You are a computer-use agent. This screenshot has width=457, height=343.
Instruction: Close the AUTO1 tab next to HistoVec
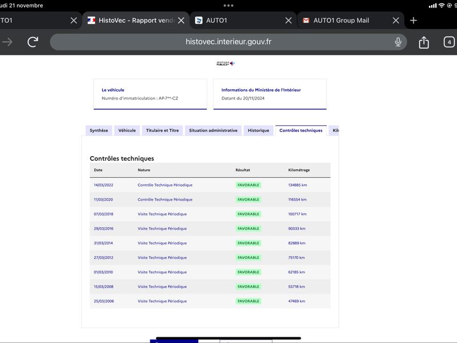point(288,21)
